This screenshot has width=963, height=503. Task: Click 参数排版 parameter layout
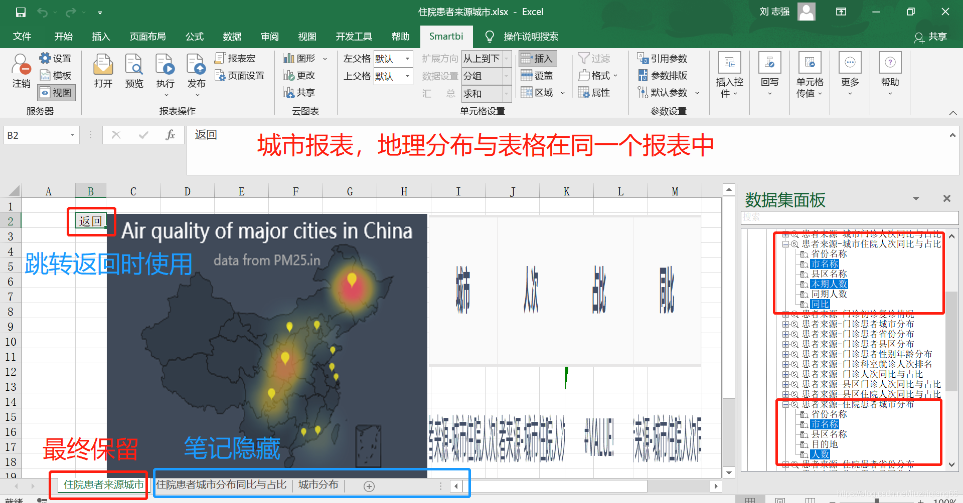coord(662,76)
